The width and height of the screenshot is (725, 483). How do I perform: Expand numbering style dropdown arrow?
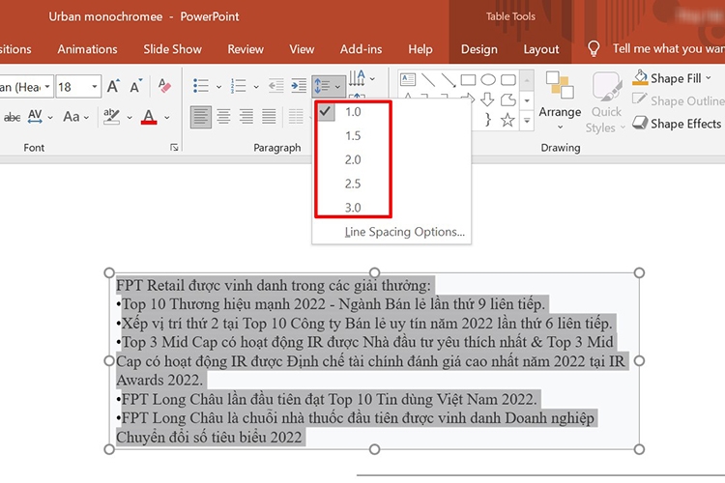coord(256,86)
